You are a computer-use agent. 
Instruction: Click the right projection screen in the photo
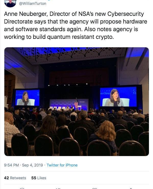click(x=118, y=97)
